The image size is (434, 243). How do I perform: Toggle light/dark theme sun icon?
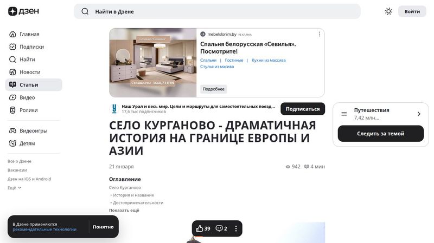click(x=388, y=11)
